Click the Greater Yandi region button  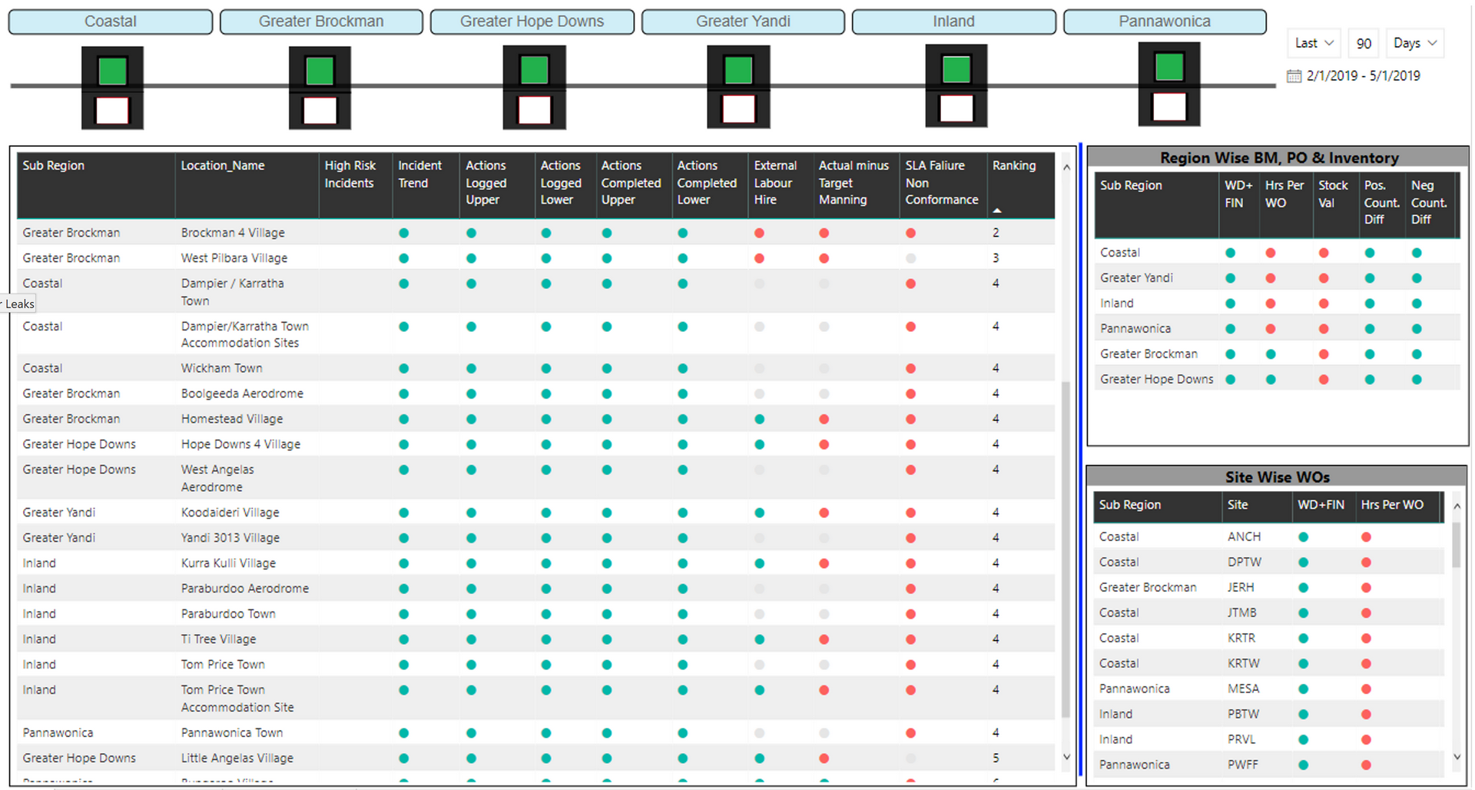(743, 22)
